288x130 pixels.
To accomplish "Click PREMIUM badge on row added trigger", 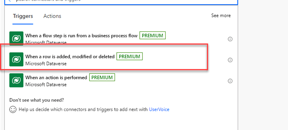I will coord(130,57).
